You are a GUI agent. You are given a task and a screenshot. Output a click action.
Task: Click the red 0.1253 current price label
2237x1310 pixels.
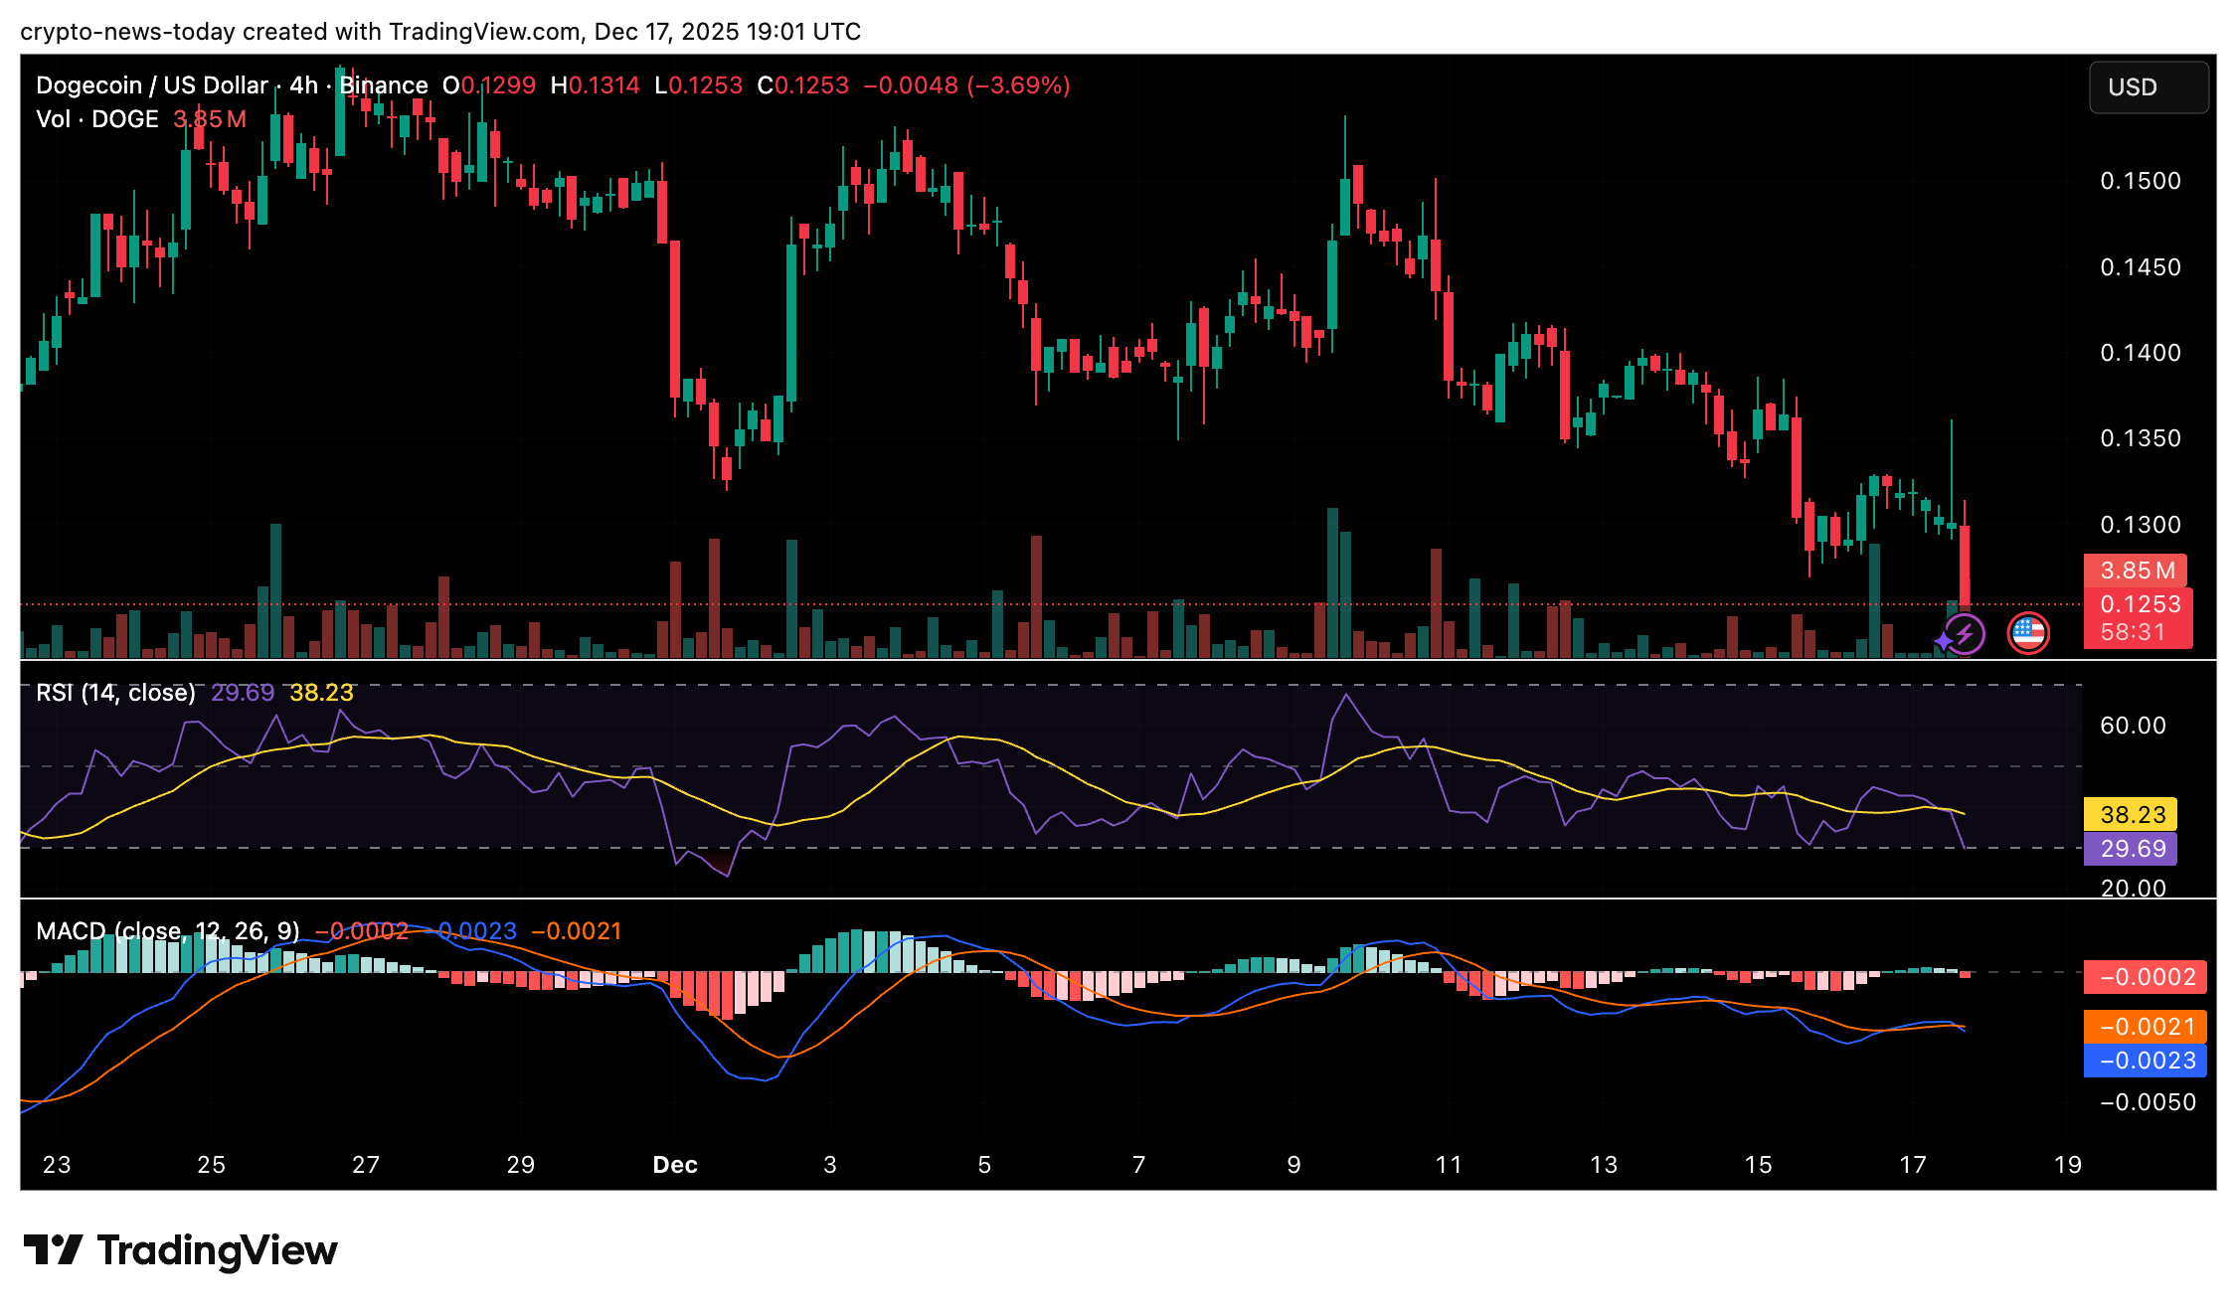tap(2140, 604)
